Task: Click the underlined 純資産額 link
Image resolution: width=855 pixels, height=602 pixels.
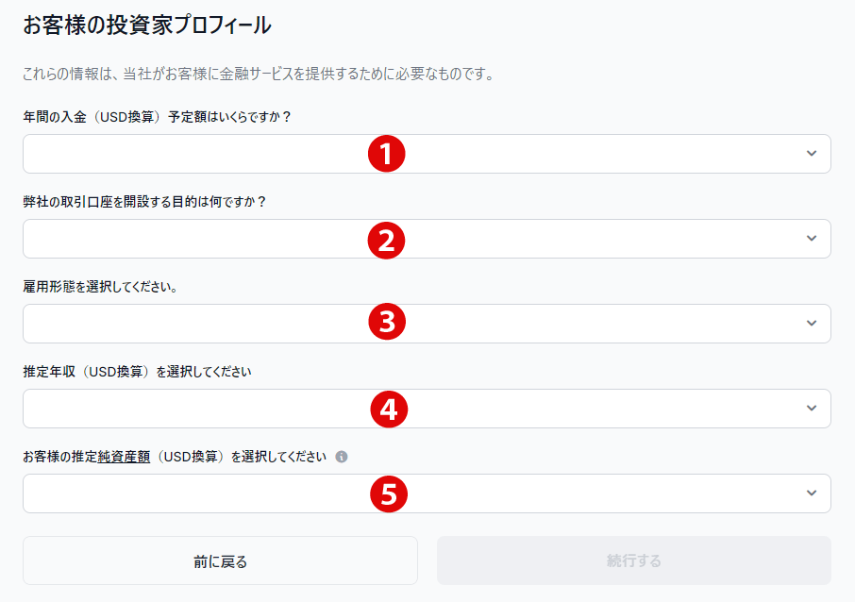Action: point(125,457)
